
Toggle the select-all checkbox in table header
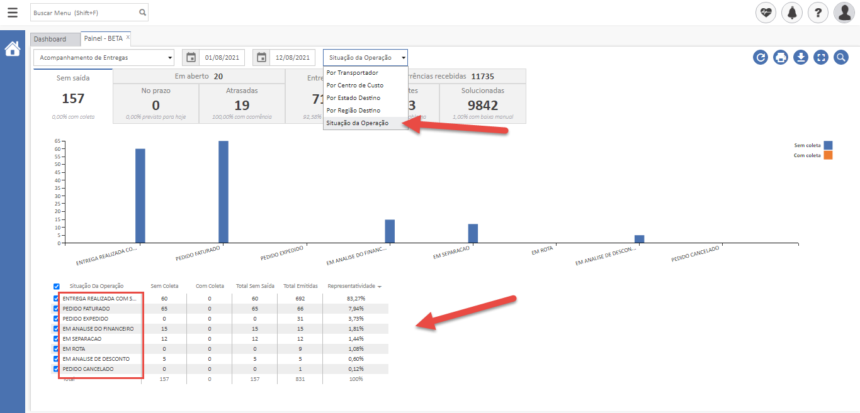56,287
